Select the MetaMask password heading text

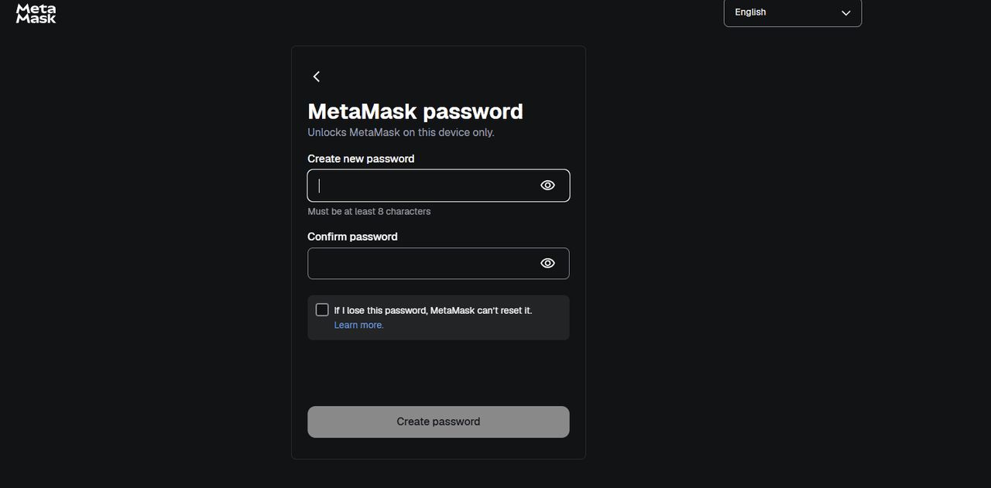(x=415, y=111)
